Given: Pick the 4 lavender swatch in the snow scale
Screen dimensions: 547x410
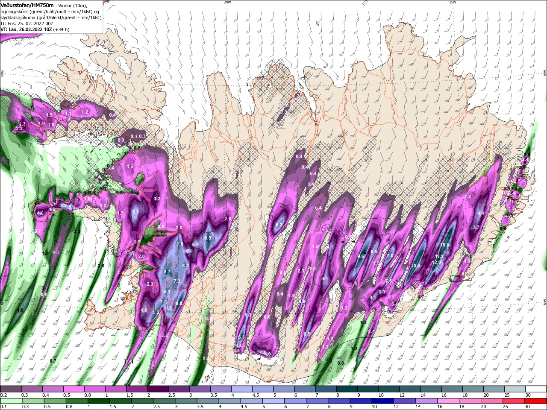Looking at the screenshot, I should [x=242, y=389].
